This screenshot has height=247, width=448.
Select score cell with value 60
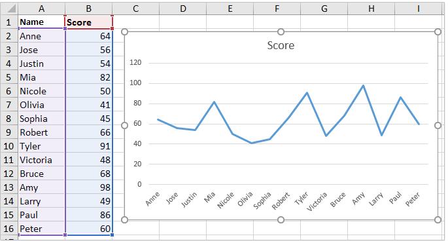click(89, 229)
